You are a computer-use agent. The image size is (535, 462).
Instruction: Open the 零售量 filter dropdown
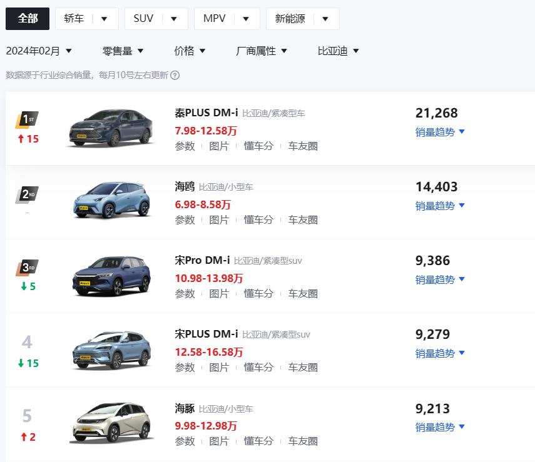click(123, 51)
